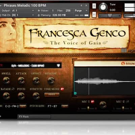
Task: Click the teal sample start marker in waveform
Action: click(75, 93)
